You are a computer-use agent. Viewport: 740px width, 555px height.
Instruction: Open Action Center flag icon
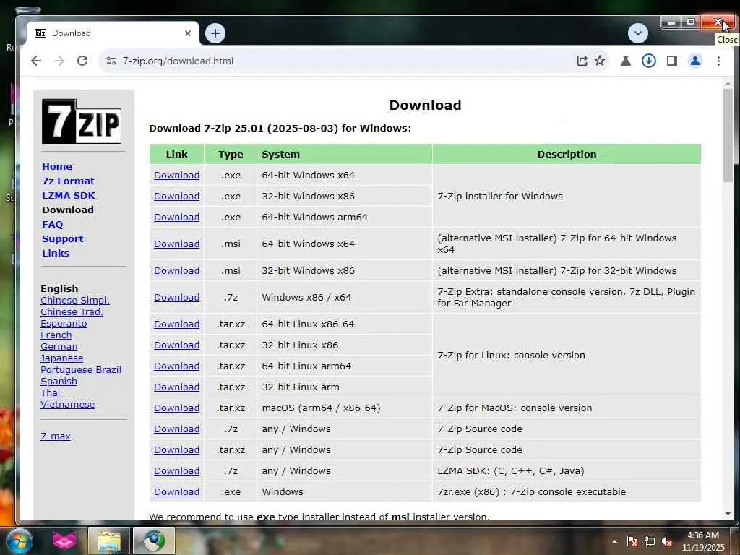(632, 541)
